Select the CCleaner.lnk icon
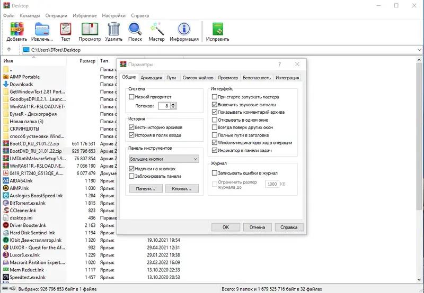424x293 pixels. [6, 210]
